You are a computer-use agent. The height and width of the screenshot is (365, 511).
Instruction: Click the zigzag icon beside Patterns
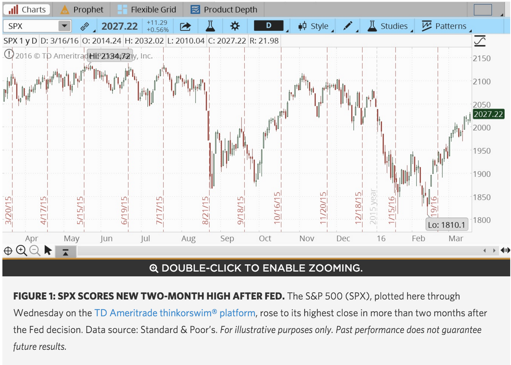pos(427,26)
